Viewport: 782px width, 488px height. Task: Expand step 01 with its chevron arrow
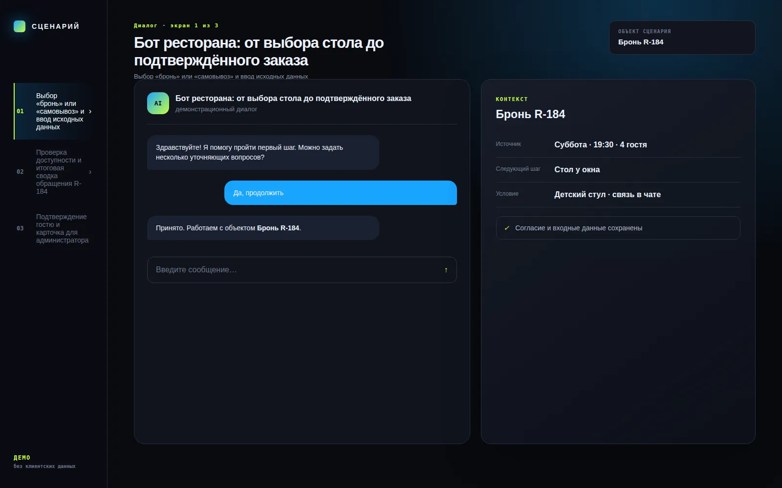(90, 111)
